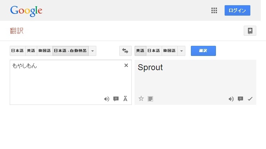Rate the translation with the checkmark
Image resolution: width=266 pixels, height=149 pixels.
(x=250, y=99)
